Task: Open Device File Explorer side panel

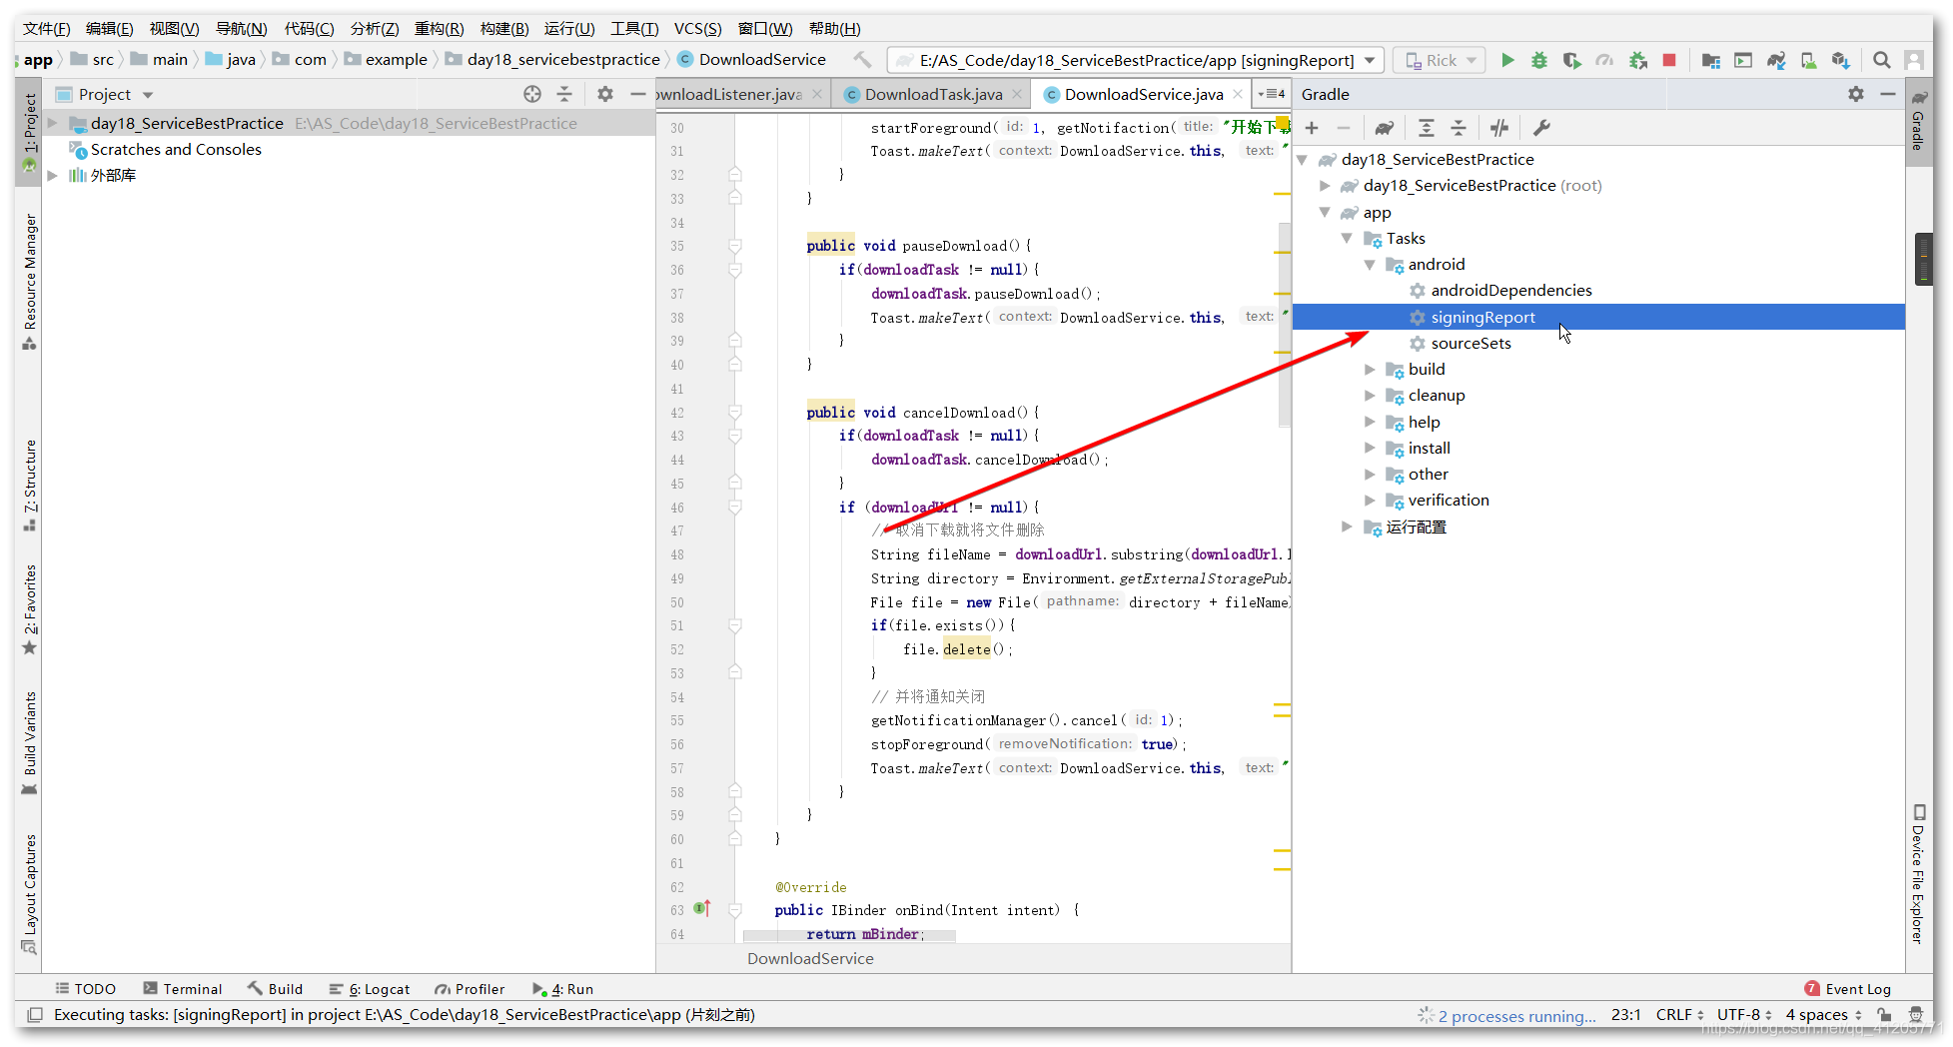Action: point(1918,873)
